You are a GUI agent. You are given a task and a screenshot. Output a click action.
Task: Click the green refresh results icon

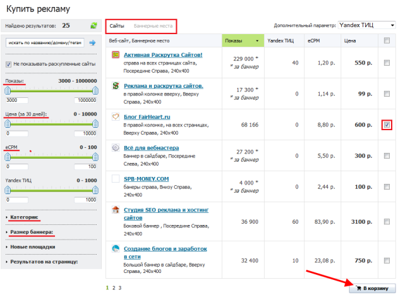[93, 26]
